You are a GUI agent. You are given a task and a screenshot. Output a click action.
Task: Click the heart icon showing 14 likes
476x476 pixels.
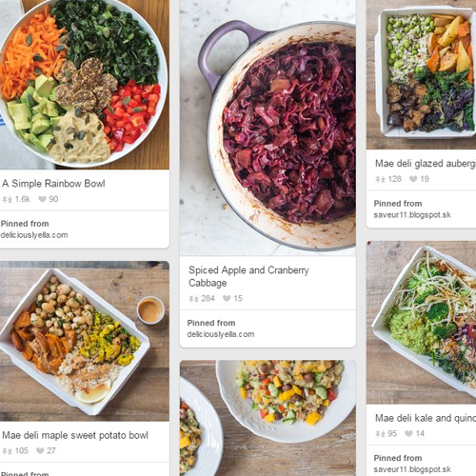point(408,433)
